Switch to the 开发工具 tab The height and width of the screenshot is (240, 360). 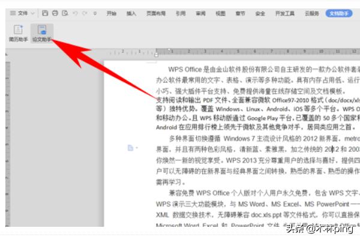[x=284, y=13]
